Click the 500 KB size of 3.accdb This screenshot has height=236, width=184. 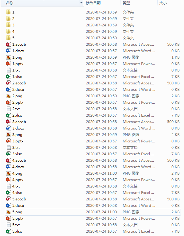pos(173,122)
